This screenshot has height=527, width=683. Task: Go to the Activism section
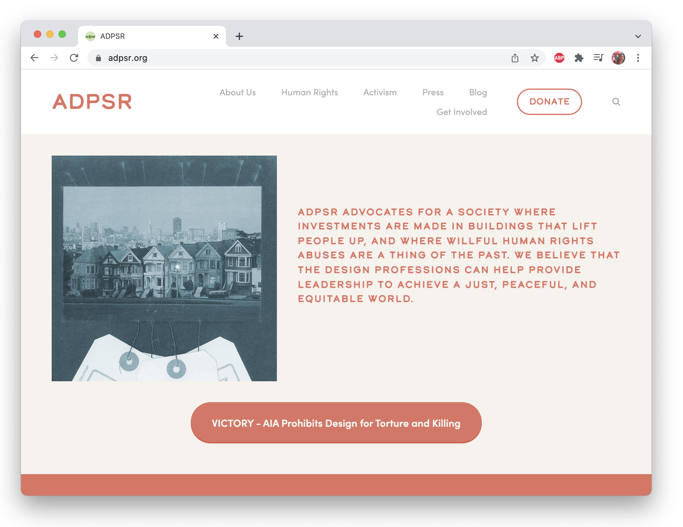tap(380, 93)
